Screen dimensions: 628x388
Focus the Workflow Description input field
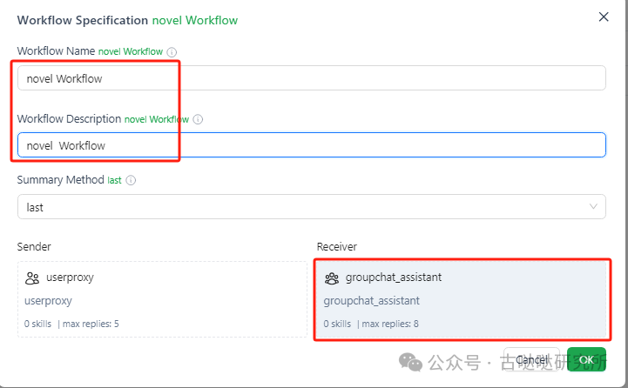pyautogui.click(x=311, y=145)
